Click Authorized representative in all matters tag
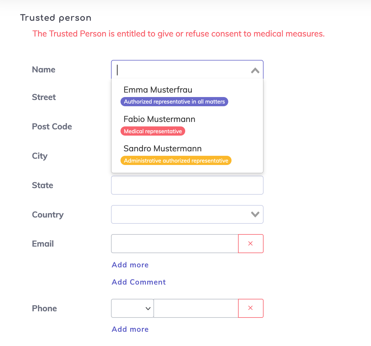 [x=174, y=101]
